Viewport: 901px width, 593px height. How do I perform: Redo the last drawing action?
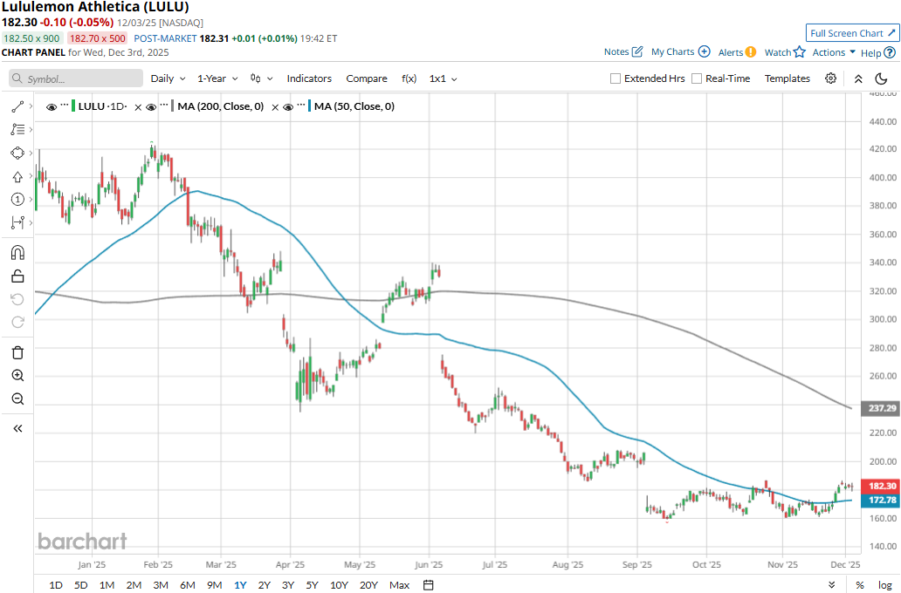coord(17,322)
